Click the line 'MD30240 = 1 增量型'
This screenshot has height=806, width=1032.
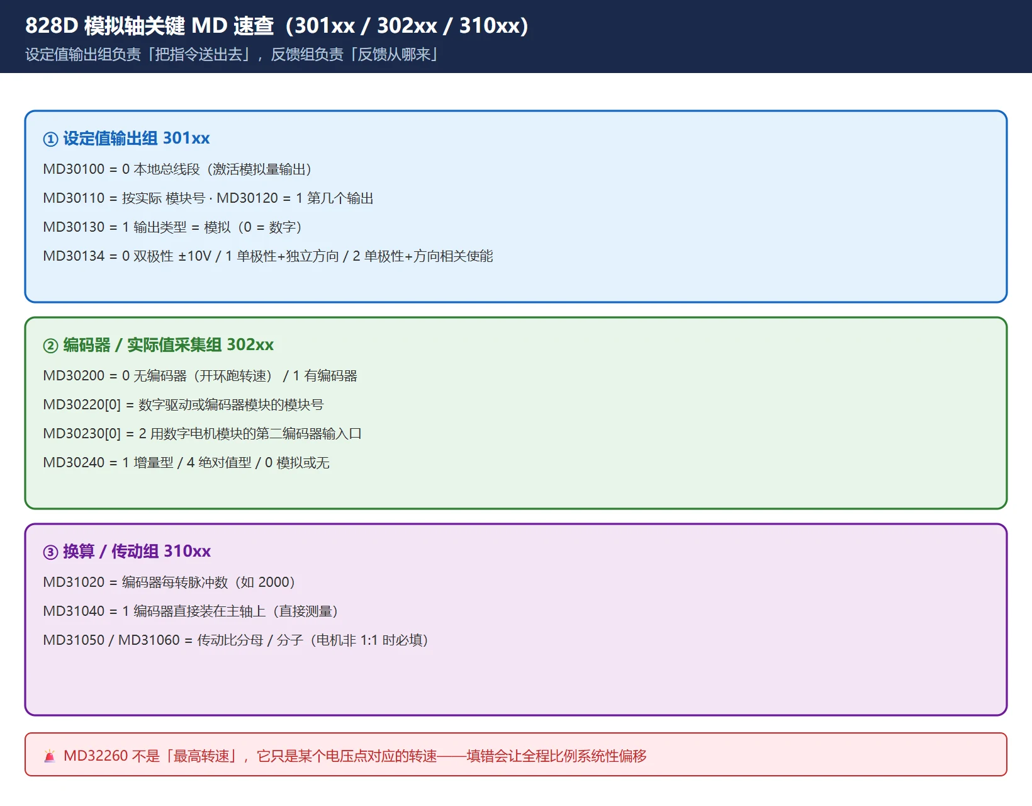click(x=186, y=463)
